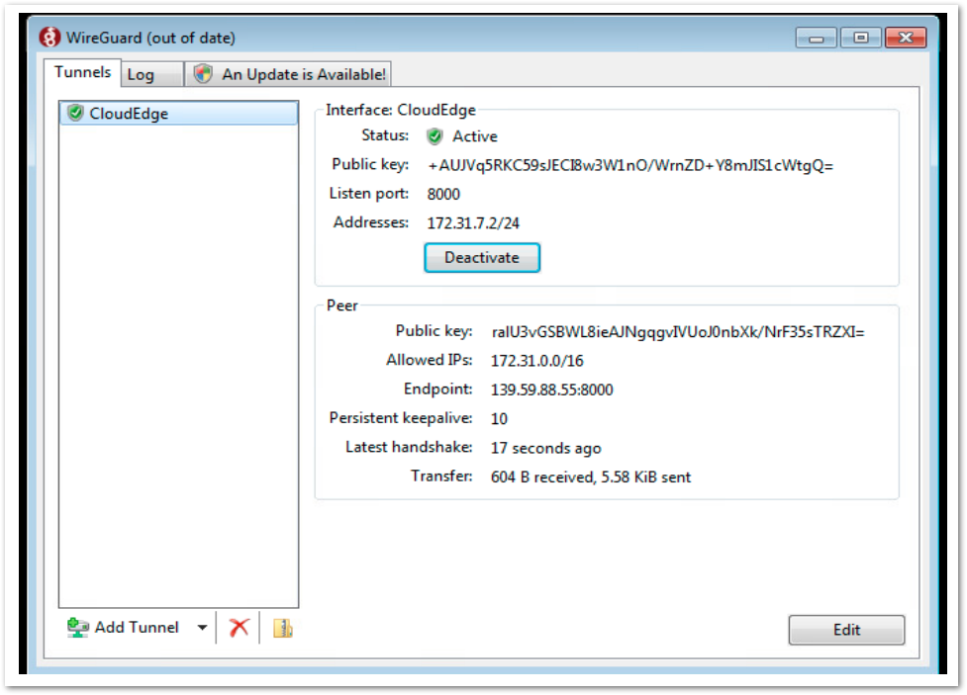The width and height of the screenshot is (967, 695).
Task: Select the CloudEdge tunnel name in list
Action: [x=129, y=114]
